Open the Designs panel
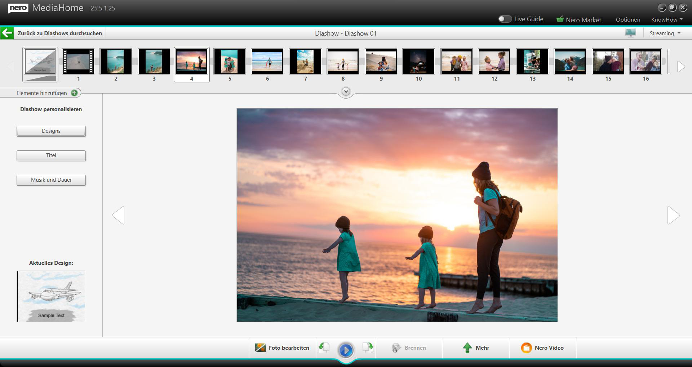Image resolution: width=692 pixels, height=367 pixels. click(x=51, y=131)
